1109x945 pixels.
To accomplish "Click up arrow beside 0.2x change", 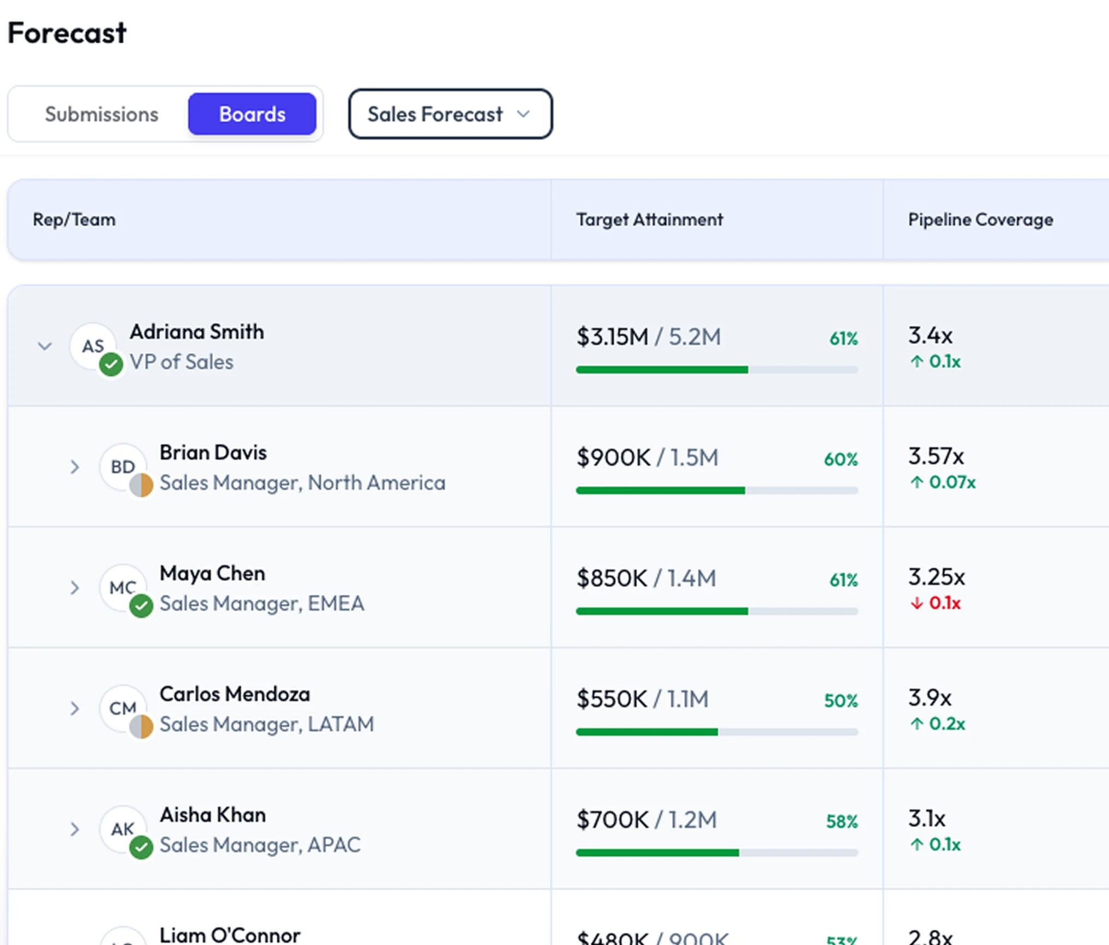I will [x=917, y=724].
